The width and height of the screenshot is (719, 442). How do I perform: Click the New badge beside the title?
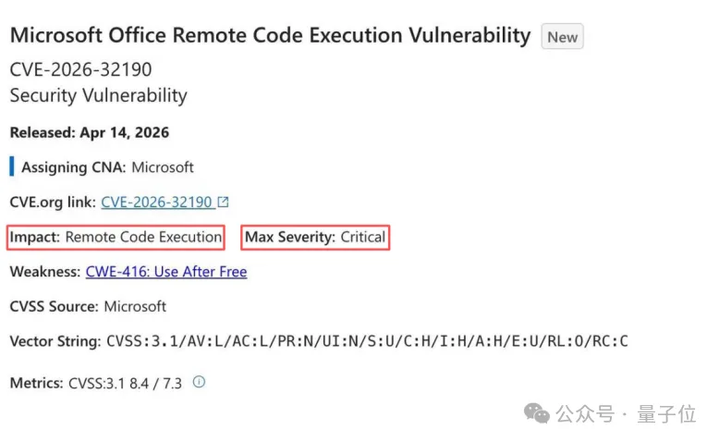562,37
